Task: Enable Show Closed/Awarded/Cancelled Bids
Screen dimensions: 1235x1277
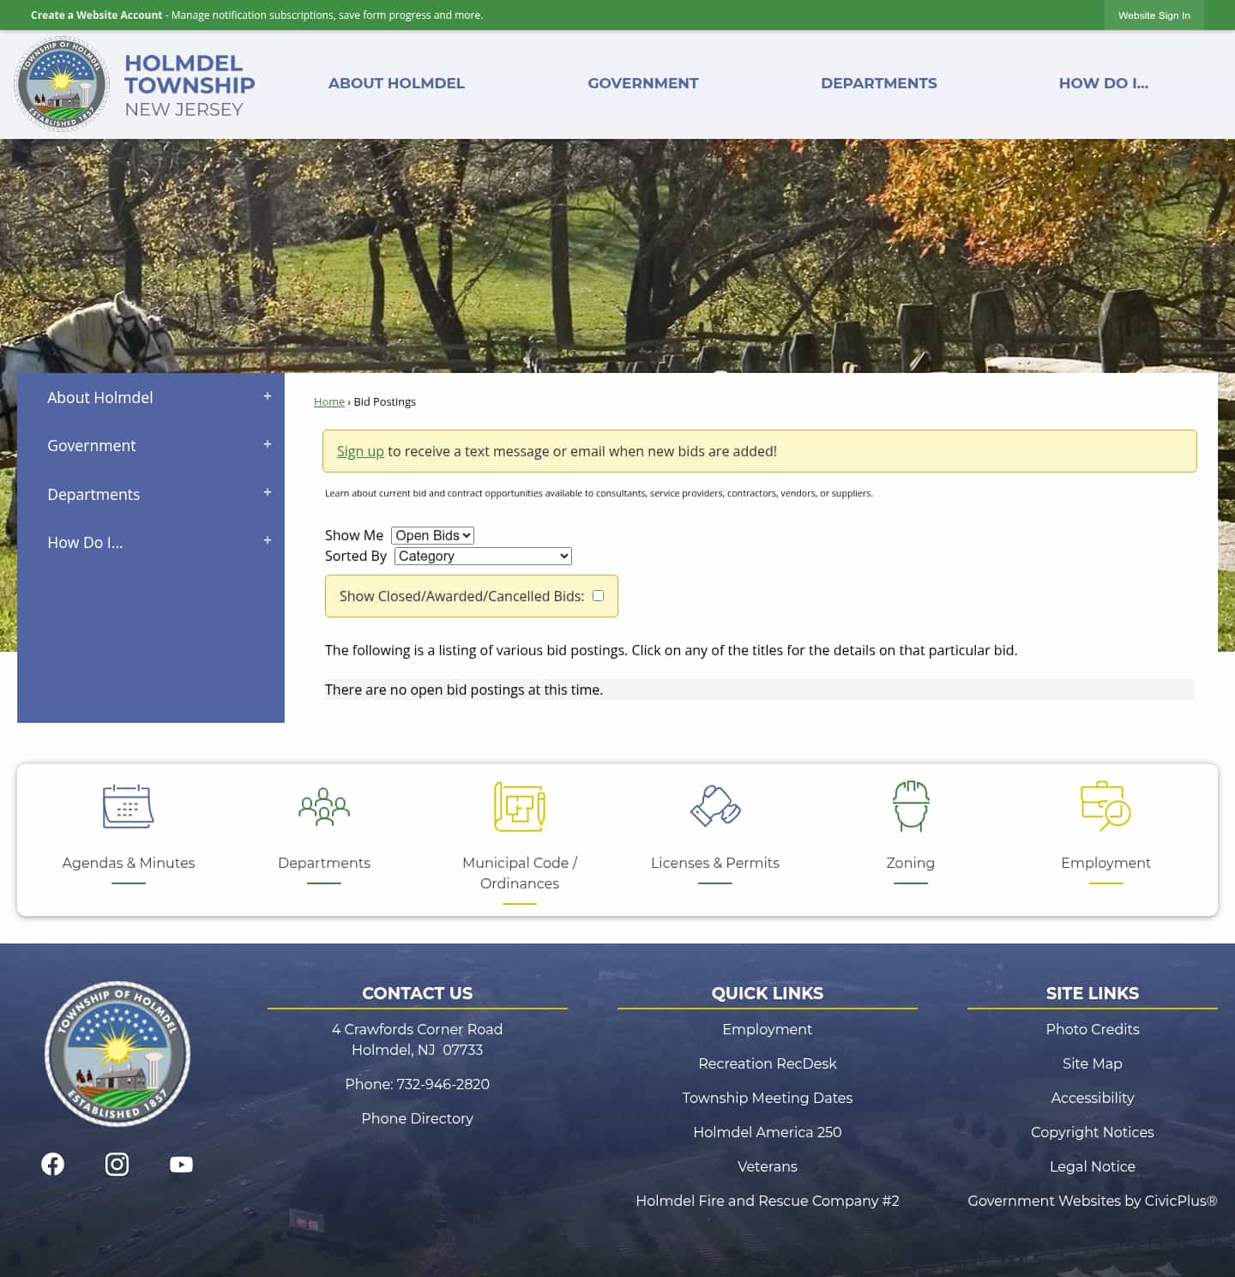Action: (598, 595)
